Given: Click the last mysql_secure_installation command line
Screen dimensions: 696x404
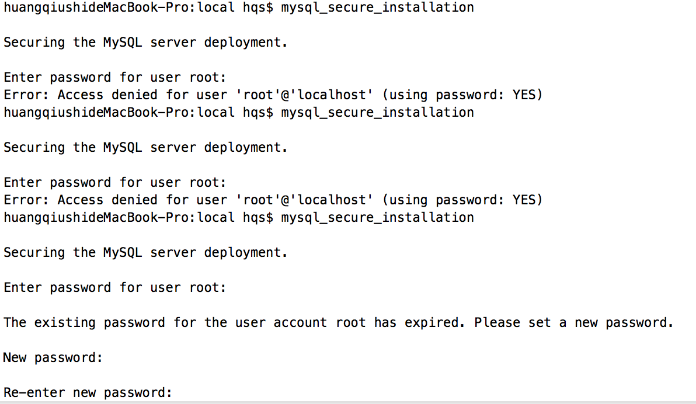Looking at the screenshot, I should (x=239, y=218).
